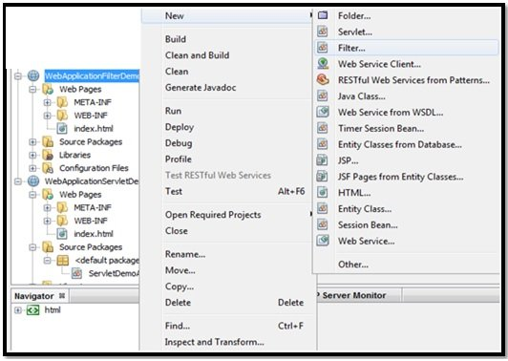Image resolution: width=508 pixels, height=361 pixels.
Task: Click the JSP file icon in the submenu
Action: pos(322,160)
